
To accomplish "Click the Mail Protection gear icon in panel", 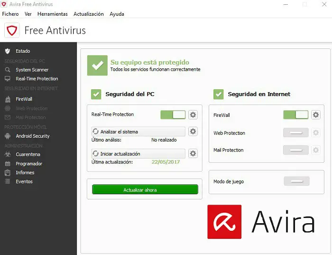I will pyautogui.click(x=316, y=150).
